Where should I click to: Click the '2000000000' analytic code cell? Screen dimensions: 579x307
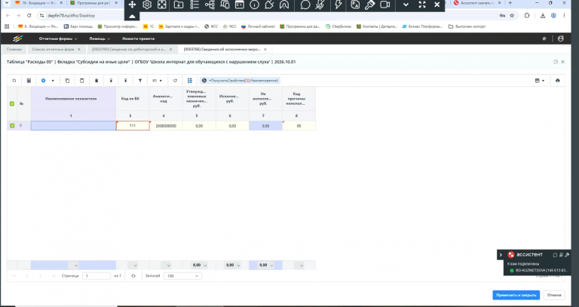(166, 126)
